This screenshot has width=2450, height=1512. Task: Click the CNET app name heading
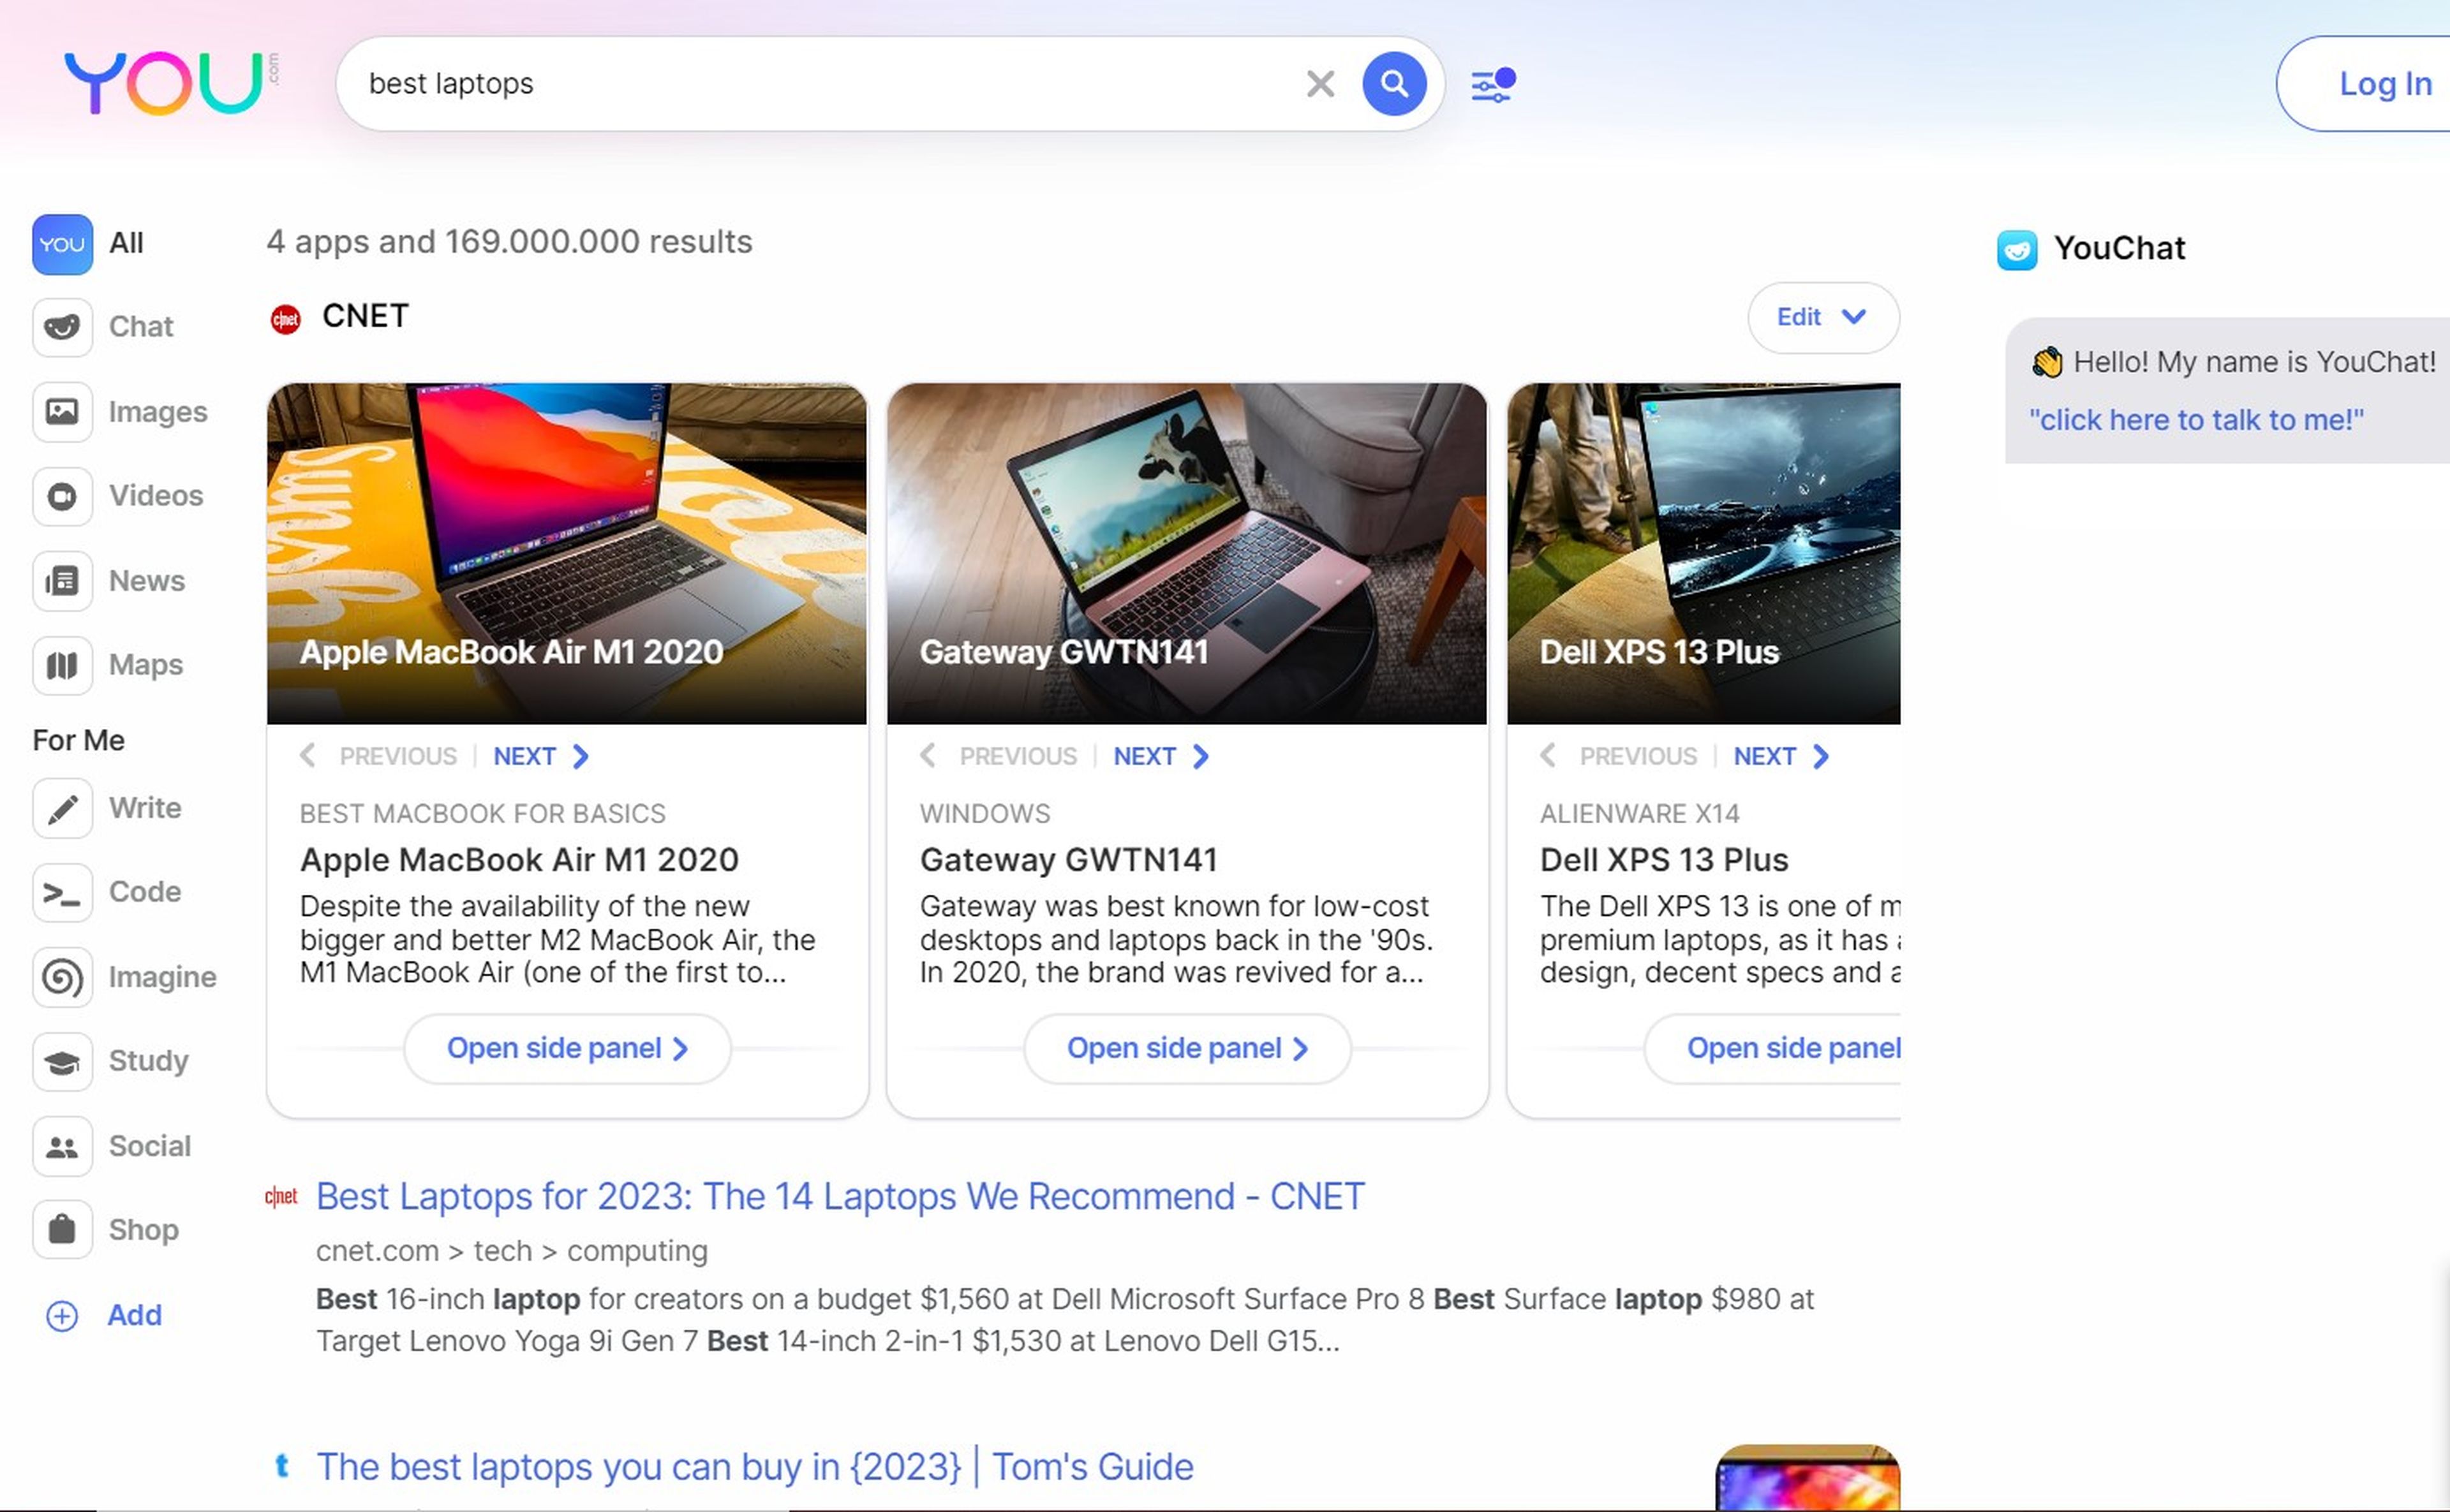(x=365, y=316)
